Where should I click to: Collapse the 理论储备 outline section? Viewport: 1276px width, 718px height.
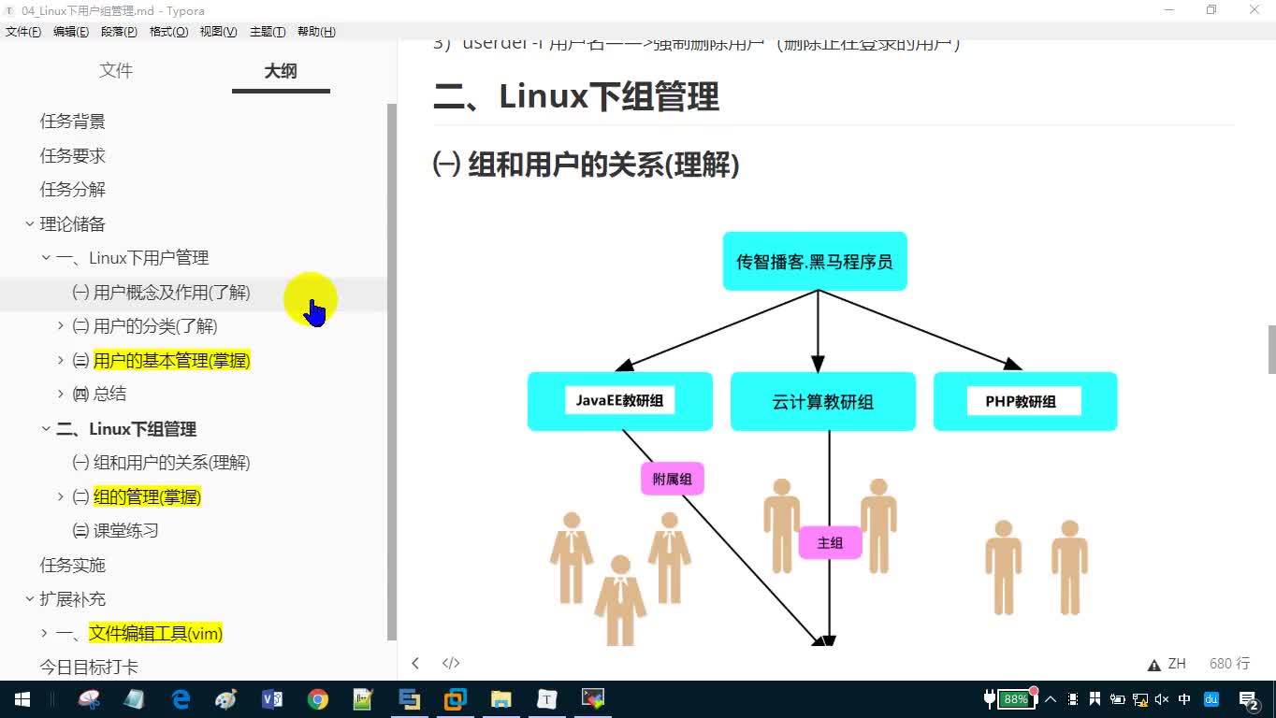(30, 224)
